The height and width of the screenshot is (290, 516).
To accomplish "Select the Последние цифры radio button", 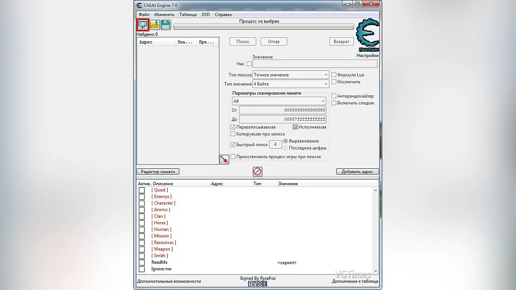I will [286, 148].
